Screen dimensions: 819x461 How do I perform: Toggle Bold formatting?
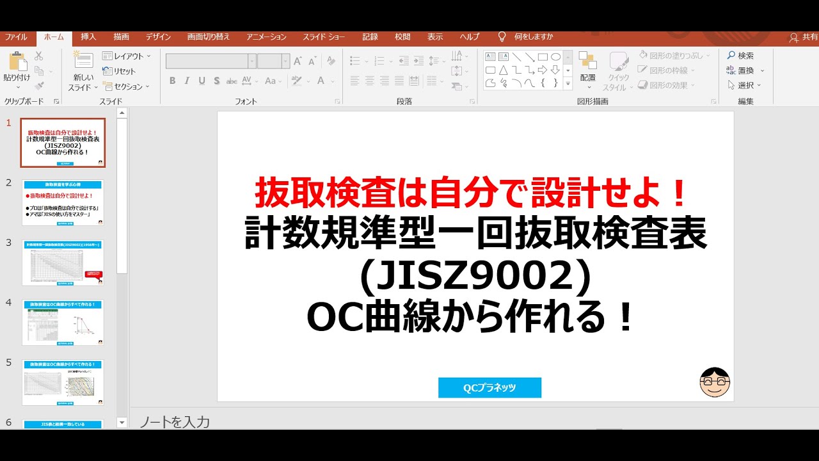coord(172,81)
